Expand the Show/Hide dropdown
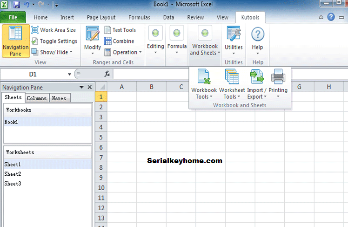Viewport: 348px width, 227px height. pyautogui.click(x=52, y=52)
